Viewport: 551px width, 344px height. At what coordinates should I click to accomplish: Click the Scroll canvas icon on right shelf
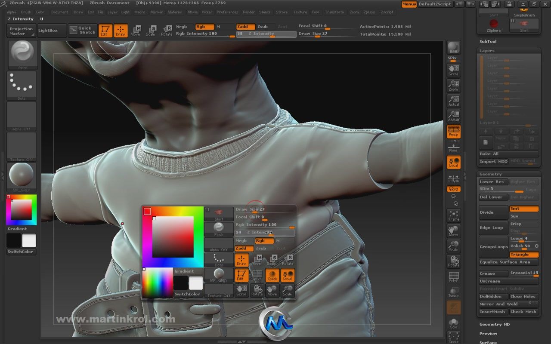pyautogui.click(x=453, y=70)
